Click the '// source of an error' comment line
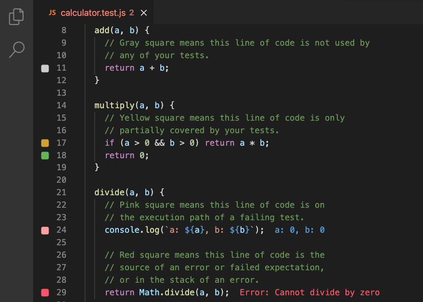Image resolution: width=423 pixels, height=302 pixels. click(215, 267)
